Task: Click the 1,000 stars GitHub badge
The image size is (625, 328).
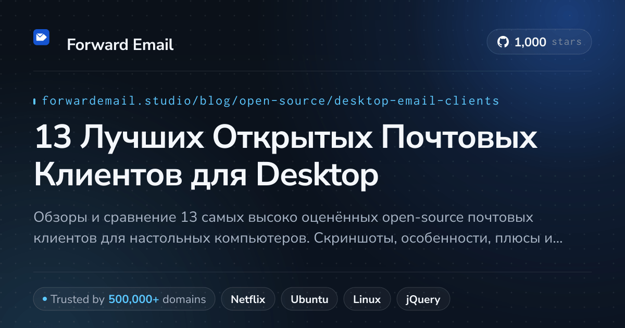Action: tap(539, 42)
